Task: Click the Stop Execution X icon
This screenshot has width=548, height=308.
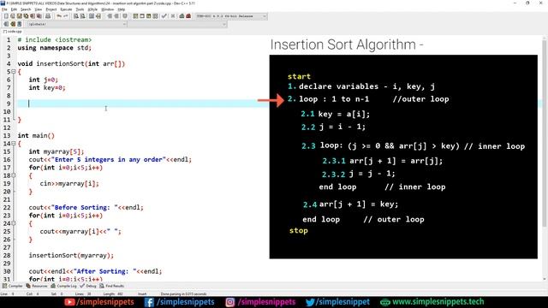Action: [x=173, y=16]
